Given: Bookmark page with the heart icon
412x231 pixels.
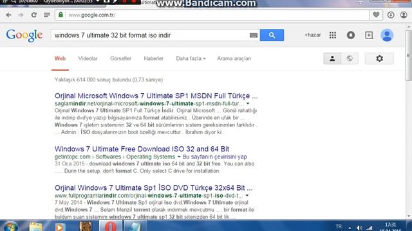Looking at the screenshot, I should pos(376,15).
